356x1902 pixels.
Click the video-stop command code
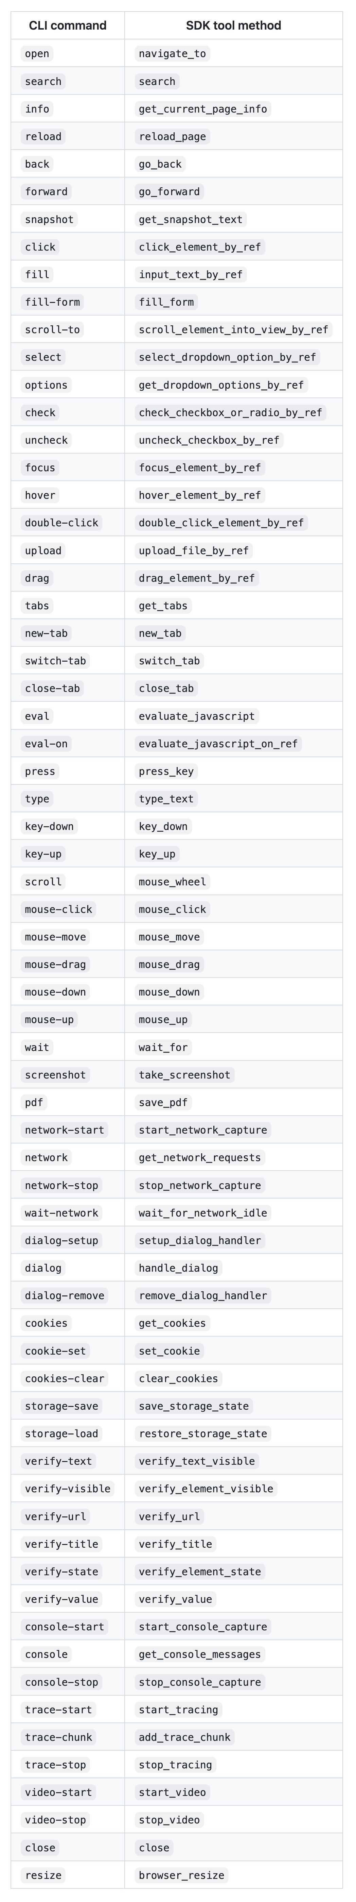click(55, 1821)
